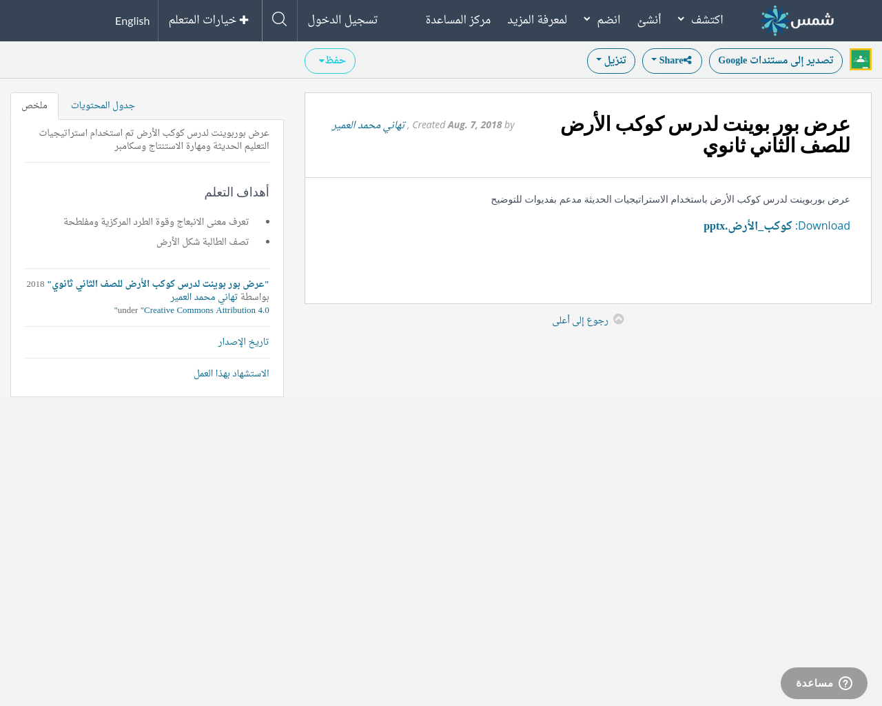Click the back-to-top arrow icon
This screenshot has width=882, height=706.
click(618, 319)
